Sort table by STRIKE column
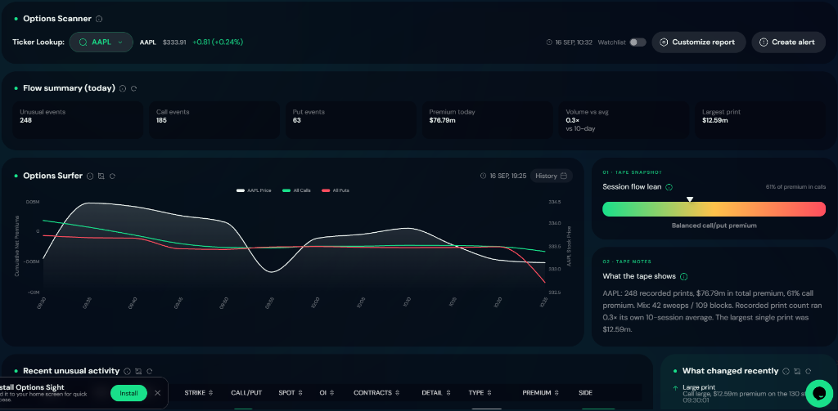The width and height of the screenshot is (838, 411). click(199, 393)
